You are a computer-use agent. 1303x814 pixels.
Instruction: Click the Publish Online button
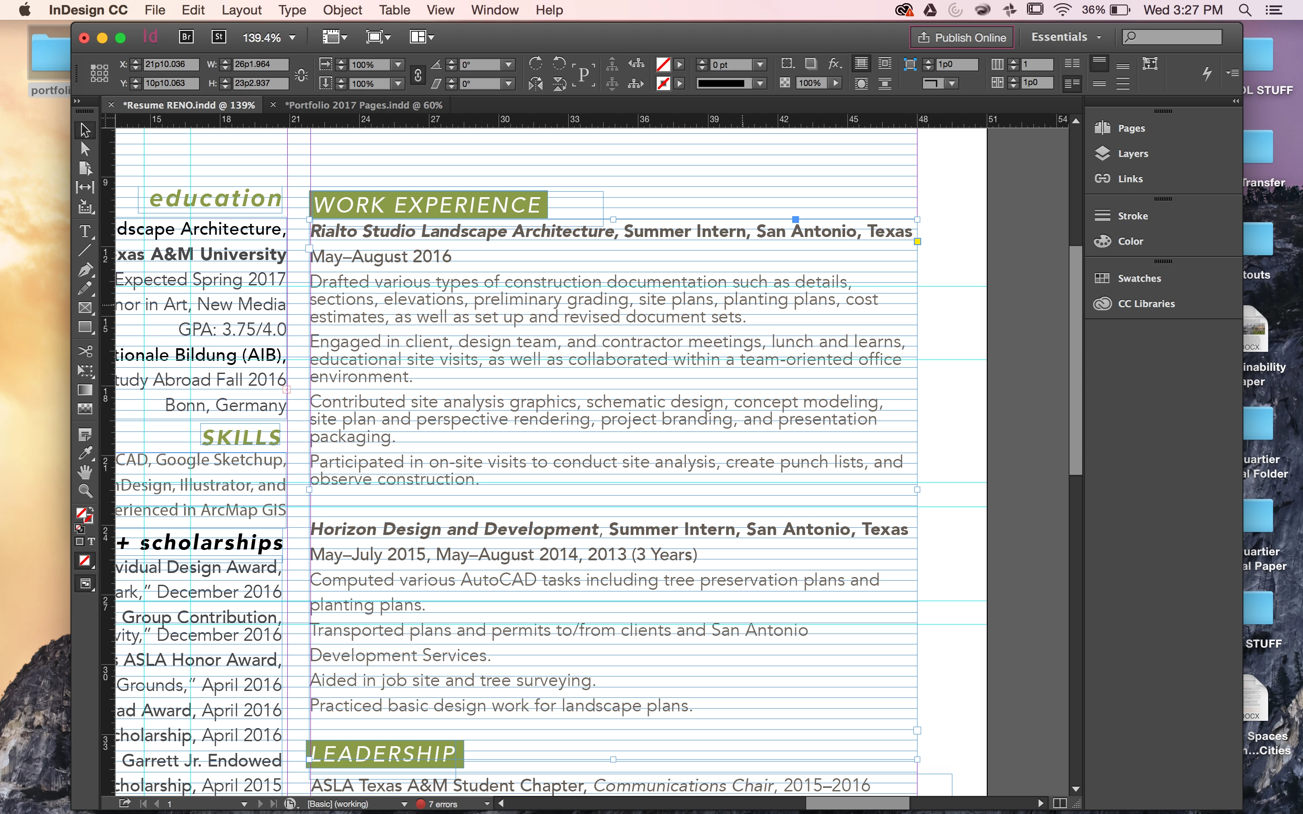click(961, 37)
